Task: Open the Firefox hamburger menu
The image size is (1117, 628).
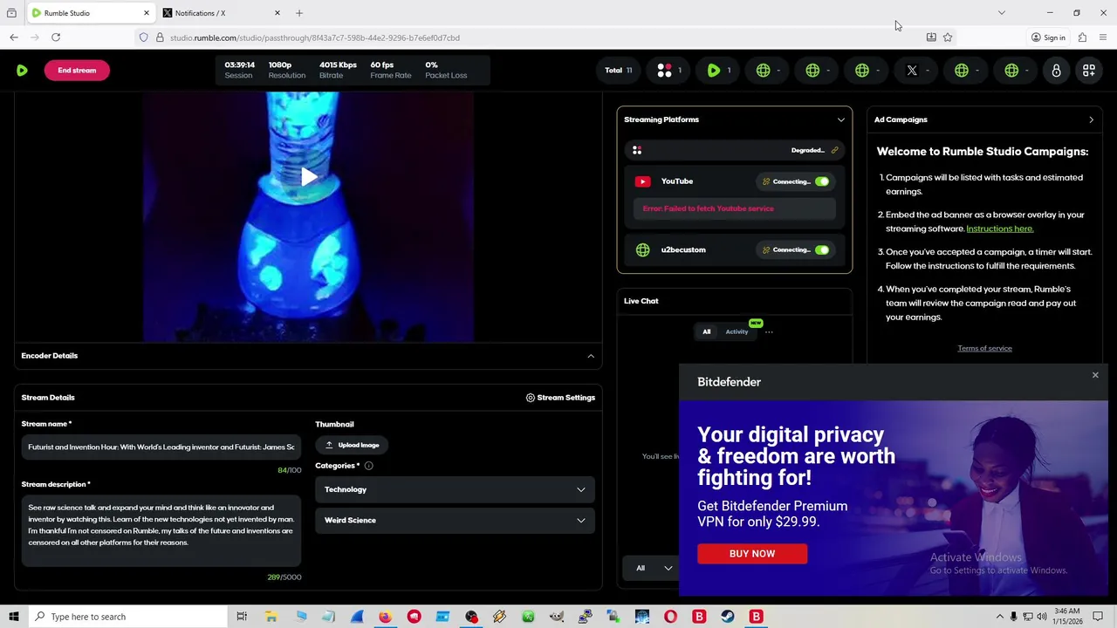Action: coord(1103,38)
